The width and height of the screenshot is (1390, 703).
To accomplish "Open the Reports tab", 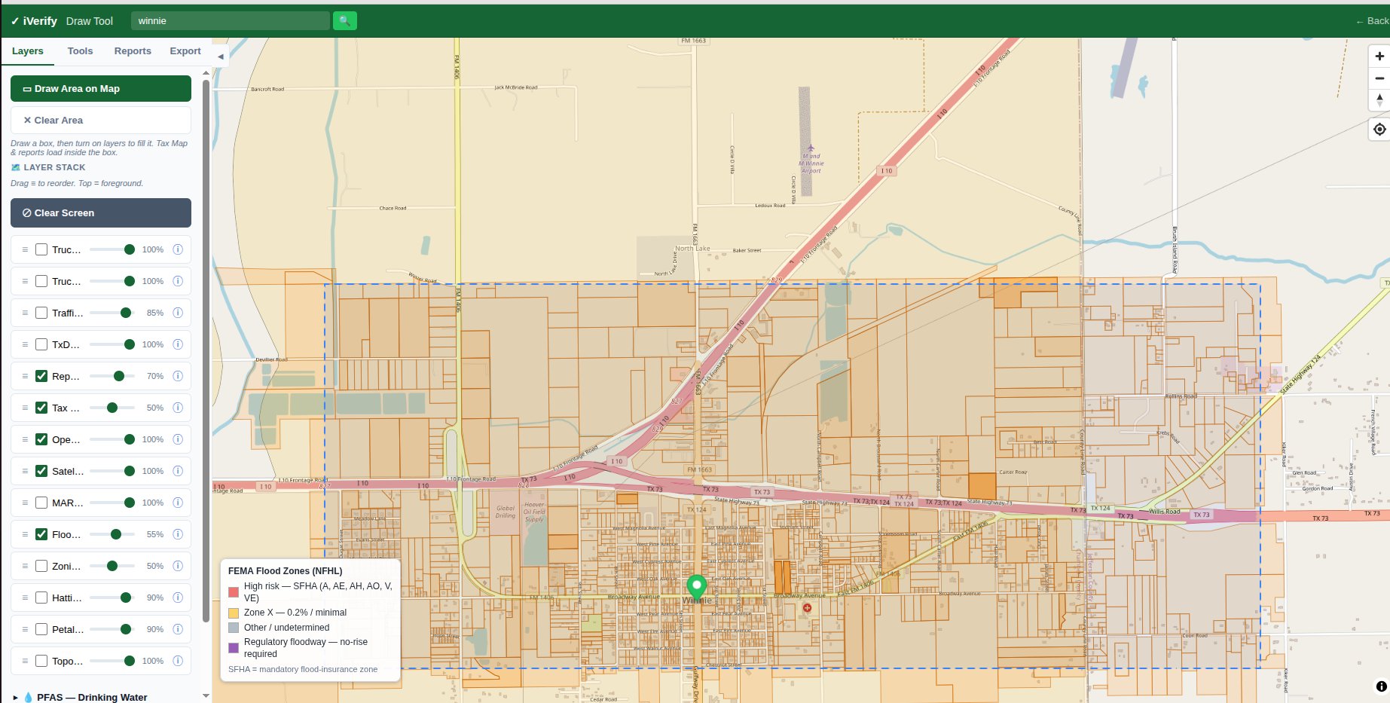I will (133, 51).
